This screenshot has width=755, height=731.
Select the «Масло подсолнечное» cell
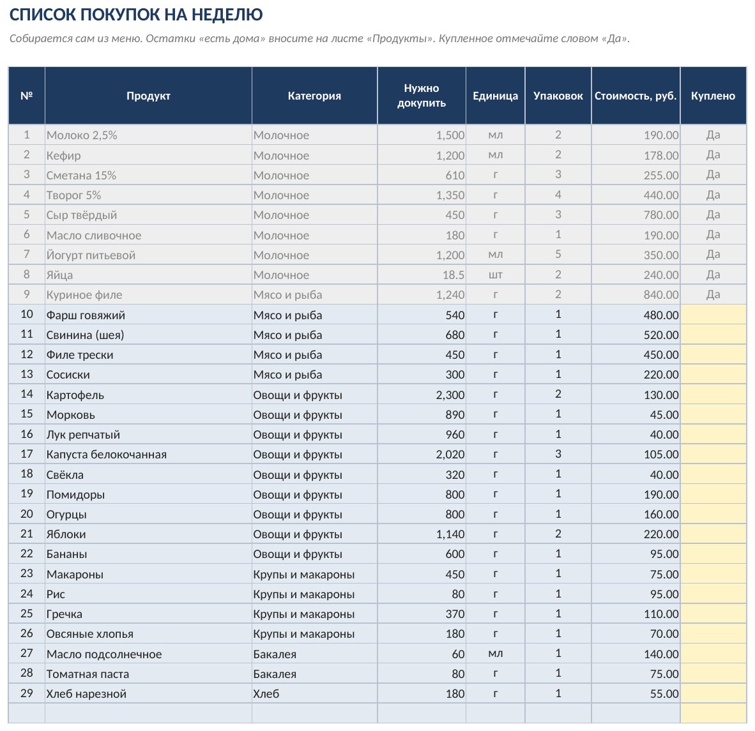pyautogui.click(x=148, y=654)
